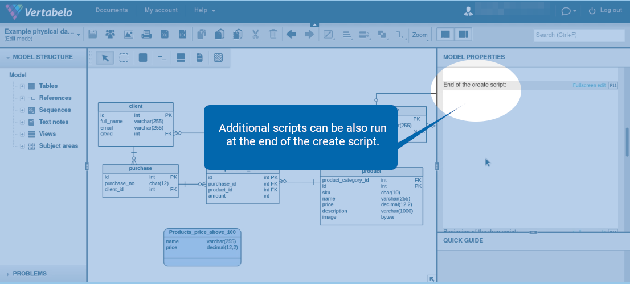Expand the Tables tree node

(23, 86)
